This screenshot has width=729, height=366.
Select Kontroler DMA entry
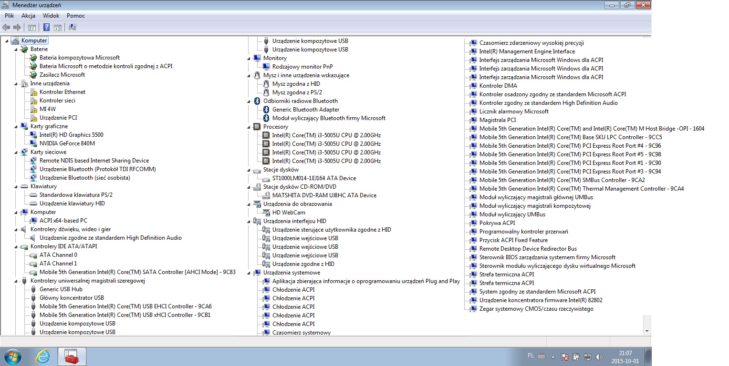[x=498, y=86]
